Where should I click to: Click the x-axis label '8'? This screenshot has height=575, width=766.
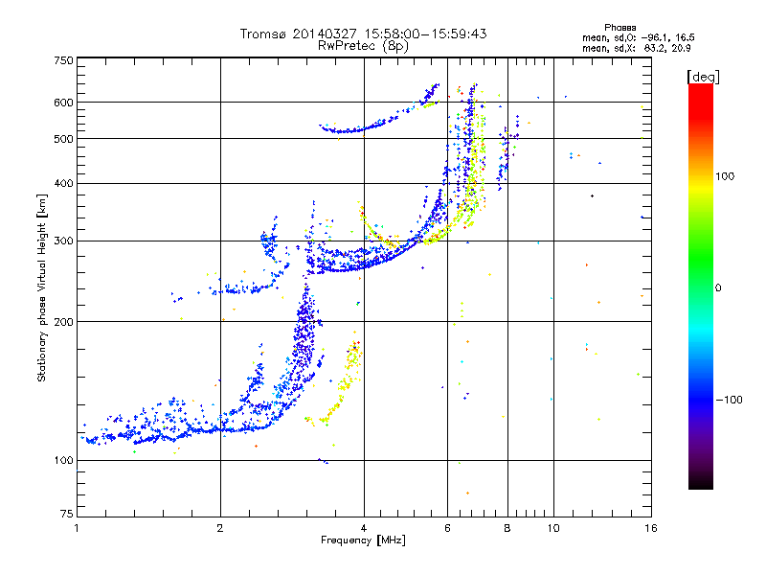pos(507,528)
